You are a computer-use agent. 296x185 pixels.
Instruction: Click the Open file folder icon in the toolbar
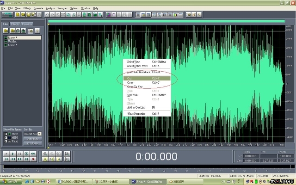23,14
